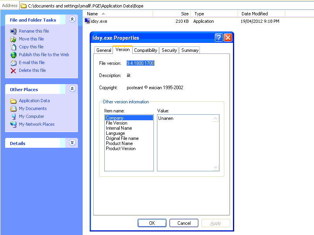Switch to the General tab
The image size is (314, 235).
point(103,50)
